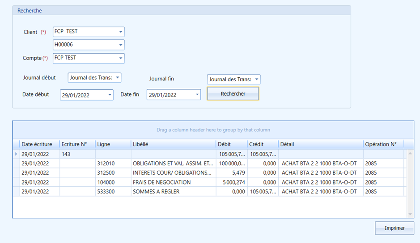The height and width of the screenshot is (243, 420).
Task: Expand the H00006 combo box
Action: [120, 45]
